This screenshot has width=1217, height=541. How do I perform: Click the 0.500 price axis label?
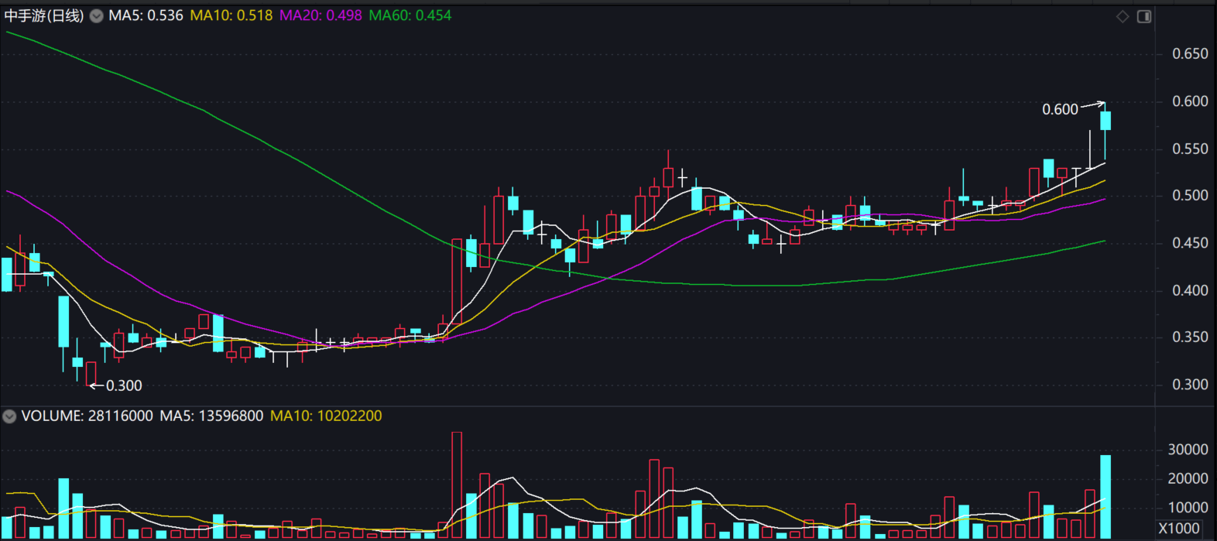[x=1190, y=196]
